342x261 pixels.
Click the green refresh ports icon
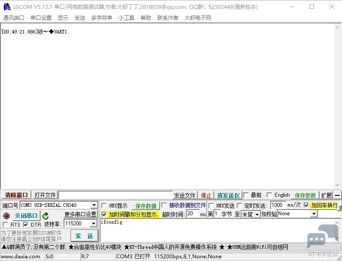click(x=45, y=216)
